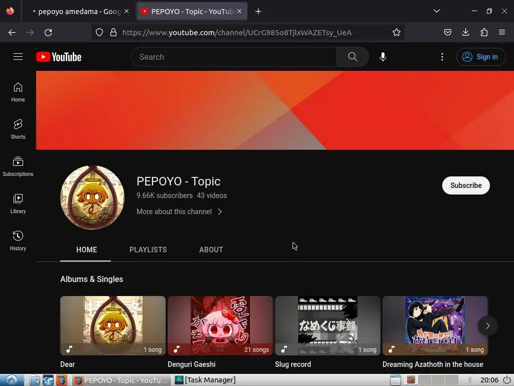Open the Dear album title link
This screenshot has width=514, height=386.
click(68, 364)
